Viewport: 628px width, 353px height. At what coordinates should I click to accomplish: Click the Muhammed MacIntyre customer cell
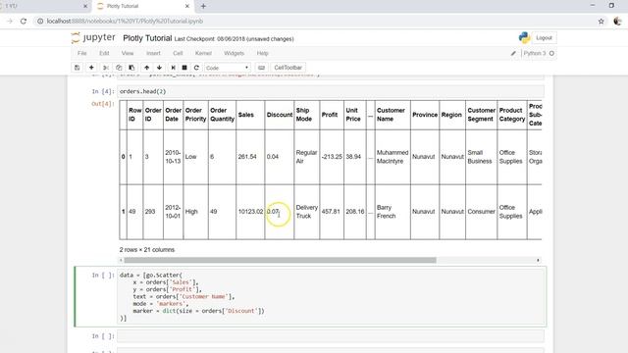(x=392, y=157)
